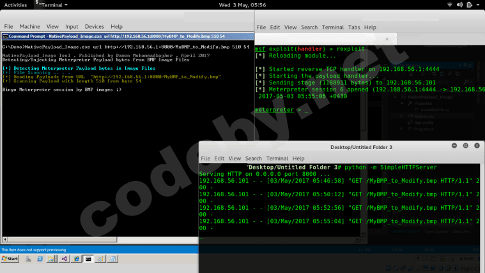Viewport: 485px width, 273px height.
Task: Click the 05:55:04 GET request log entry
Action: pos(339,224)
